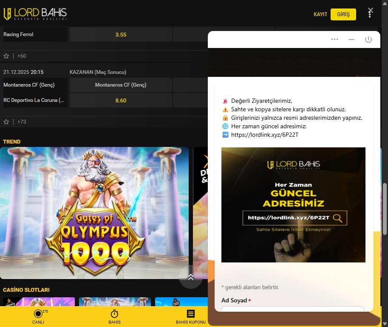Click the 21.12.2025 20:15 match date
The height and width of the screenshot is (327, 388).
tap(23, 72)
